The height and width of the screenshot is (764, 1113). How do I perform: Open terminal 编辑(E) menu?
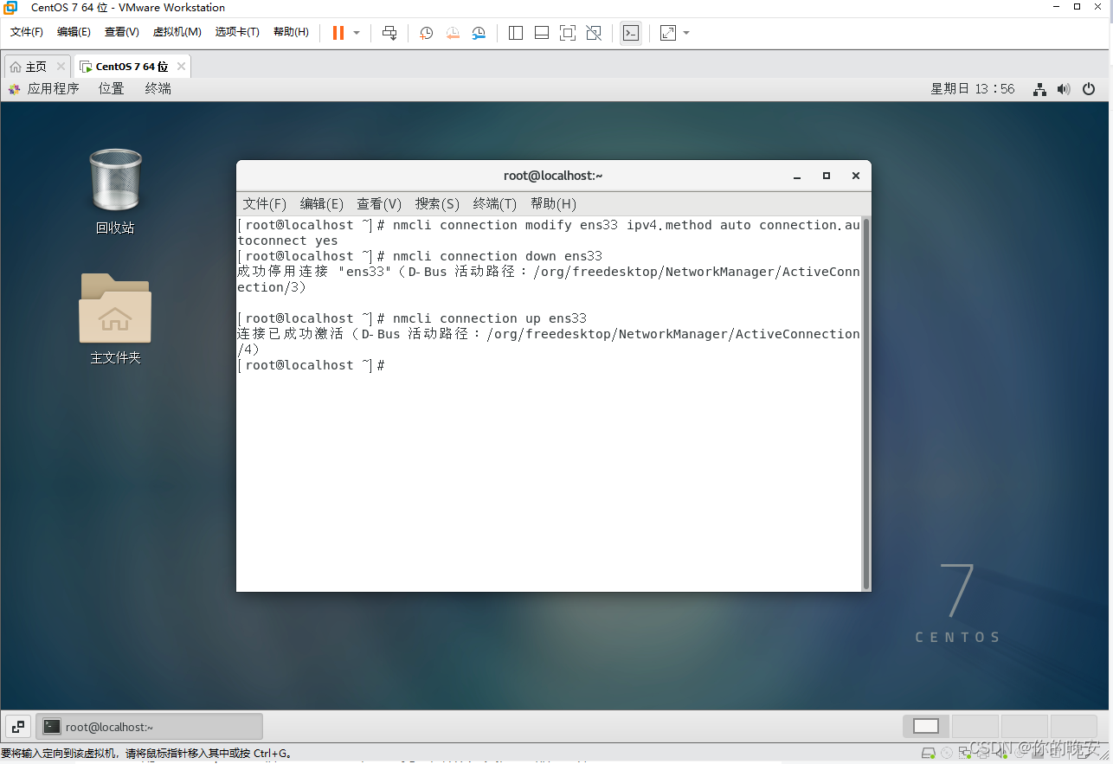(x=322, y=204)
